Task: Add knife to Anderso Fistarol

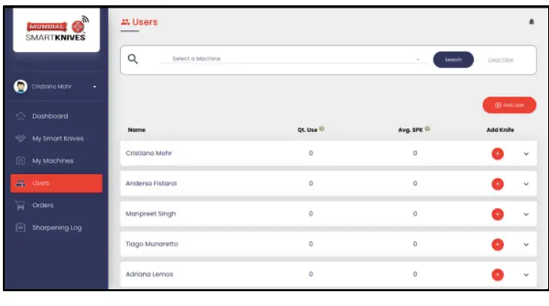Action: [x=497, y=184]
